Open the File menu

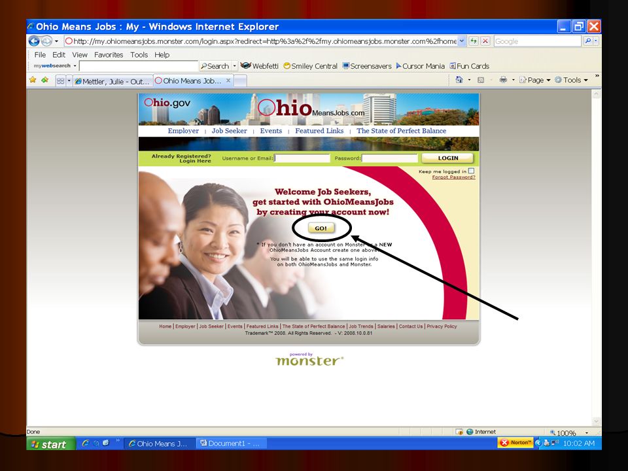[x=40, y=55]
